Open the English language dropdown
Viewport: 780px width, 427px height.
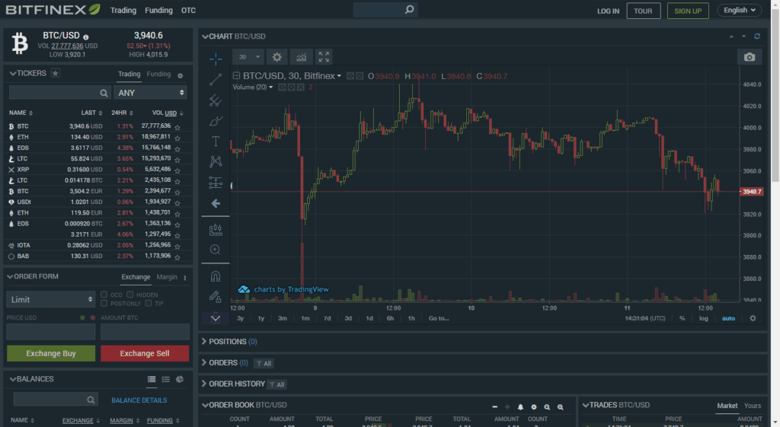point(739,10)
